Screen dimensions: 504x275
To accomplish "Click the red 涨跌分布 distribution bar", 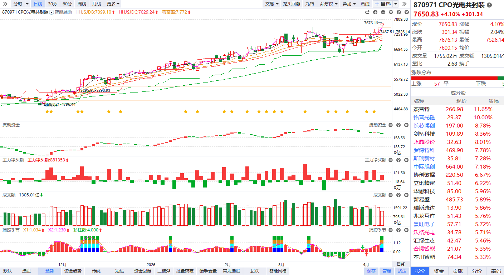I will pos(454,78).
